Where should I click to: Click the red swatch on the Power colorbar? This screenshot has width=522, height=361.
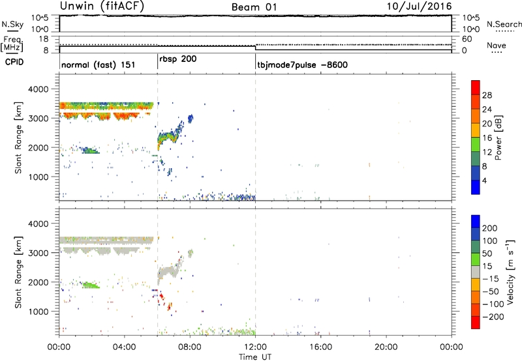coord(476,87)
